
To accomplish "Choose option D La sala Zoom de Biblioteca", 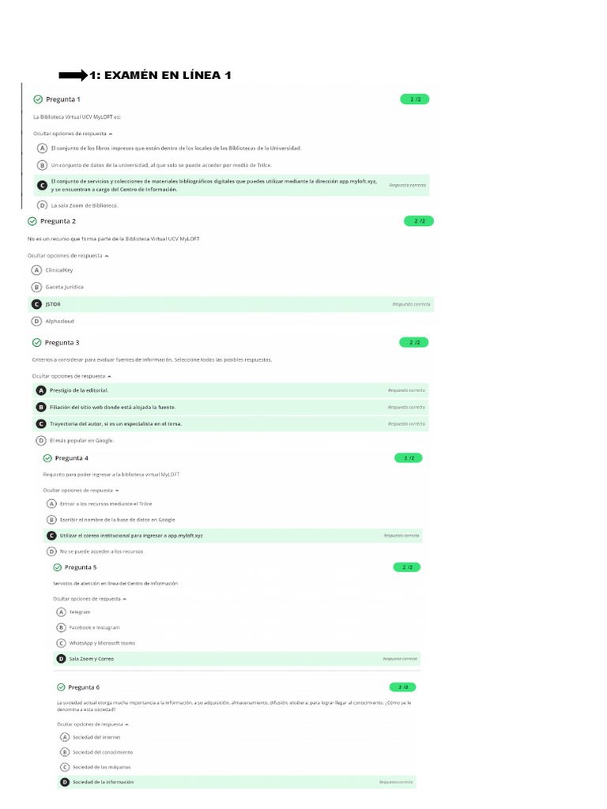I will coord(42,205).
